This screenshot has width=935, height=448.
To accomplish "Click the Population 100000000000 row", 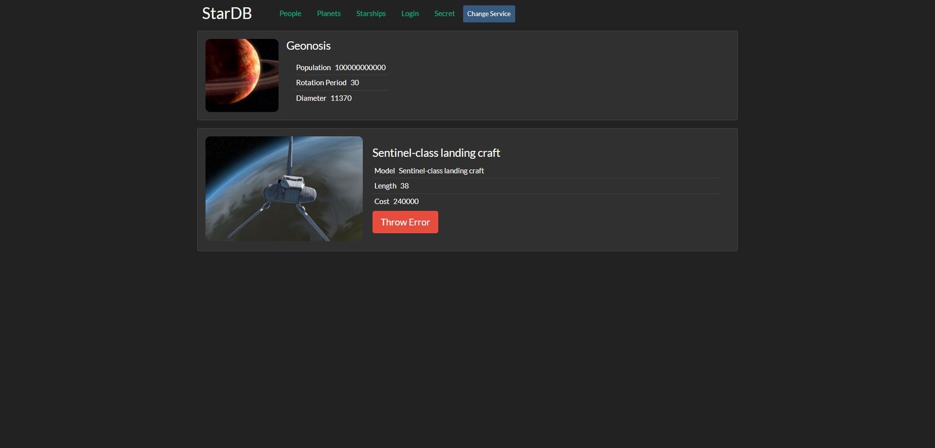I will [x=341, y=68].
